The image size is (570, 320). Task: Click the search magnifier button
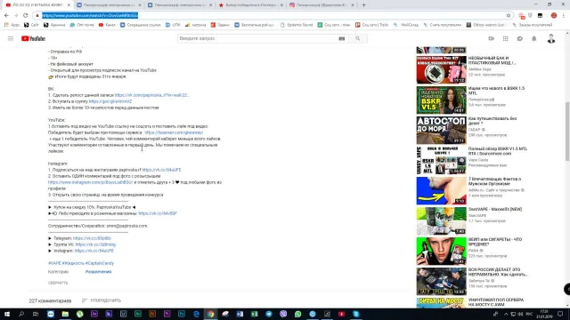[x=358, y=38]
